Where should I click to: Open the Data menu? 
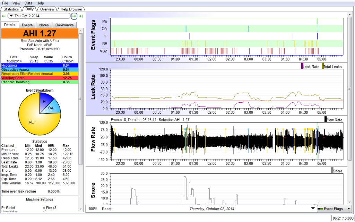pyautogui.click(x=28, y=3)
